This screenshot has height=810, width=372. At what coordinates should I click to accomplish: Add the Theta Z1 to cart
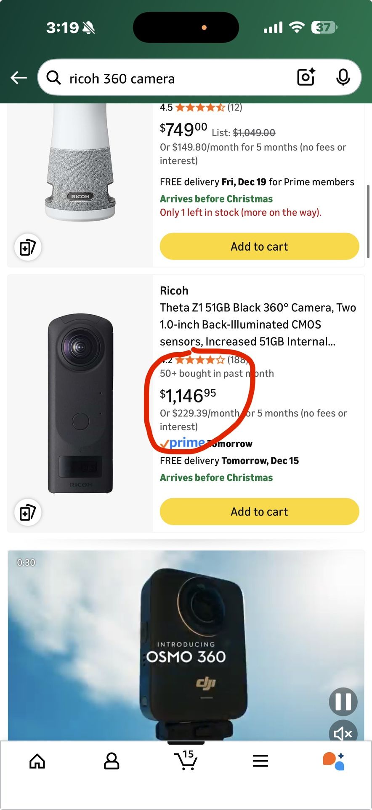pos(259,511)
